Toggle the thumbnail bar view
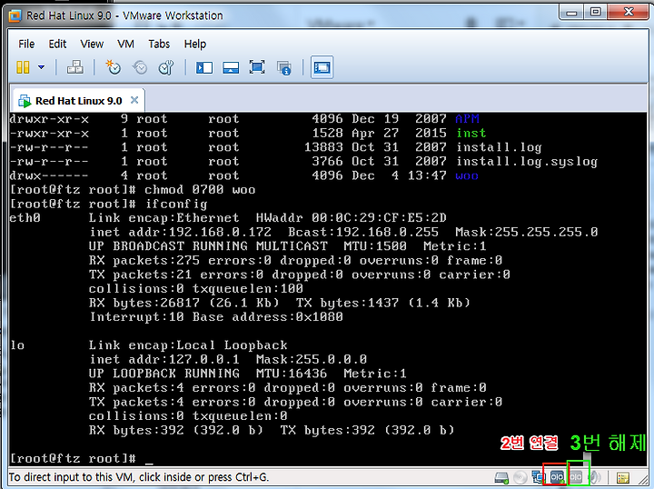 click(x=231, y=67)
